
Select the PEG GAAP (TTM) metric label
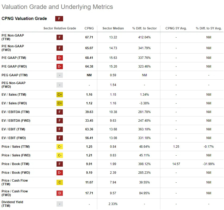tap(14, 75)
